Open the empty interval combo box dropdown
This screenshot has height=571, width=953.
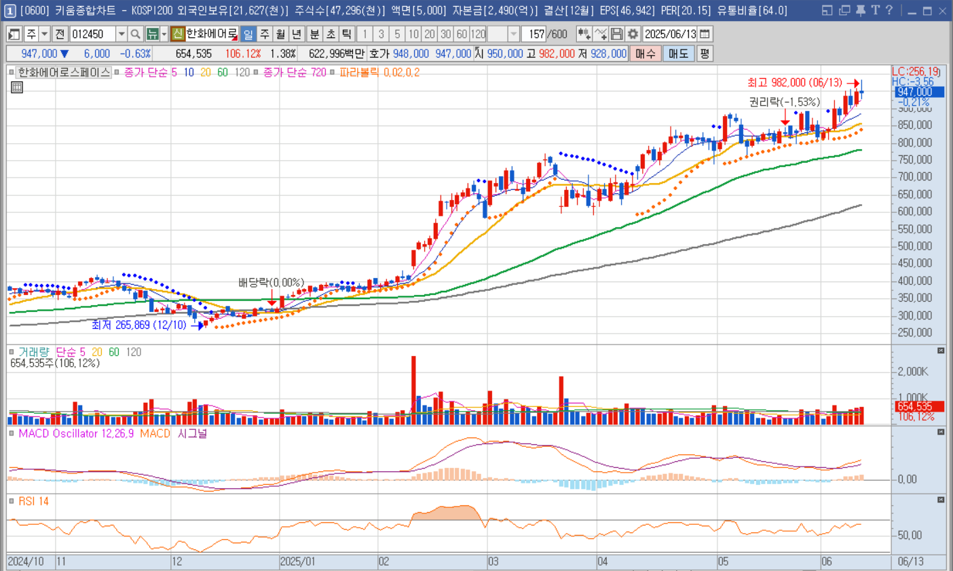click(514, 34)
